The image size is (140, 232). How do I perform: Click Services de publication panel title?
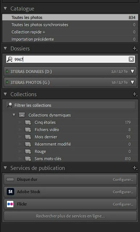[x=38, y=168]
